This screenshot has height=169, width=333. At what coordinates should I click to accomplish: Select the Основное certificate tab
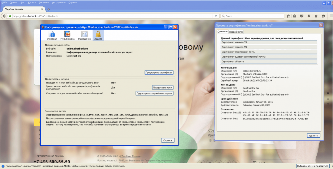222,31
